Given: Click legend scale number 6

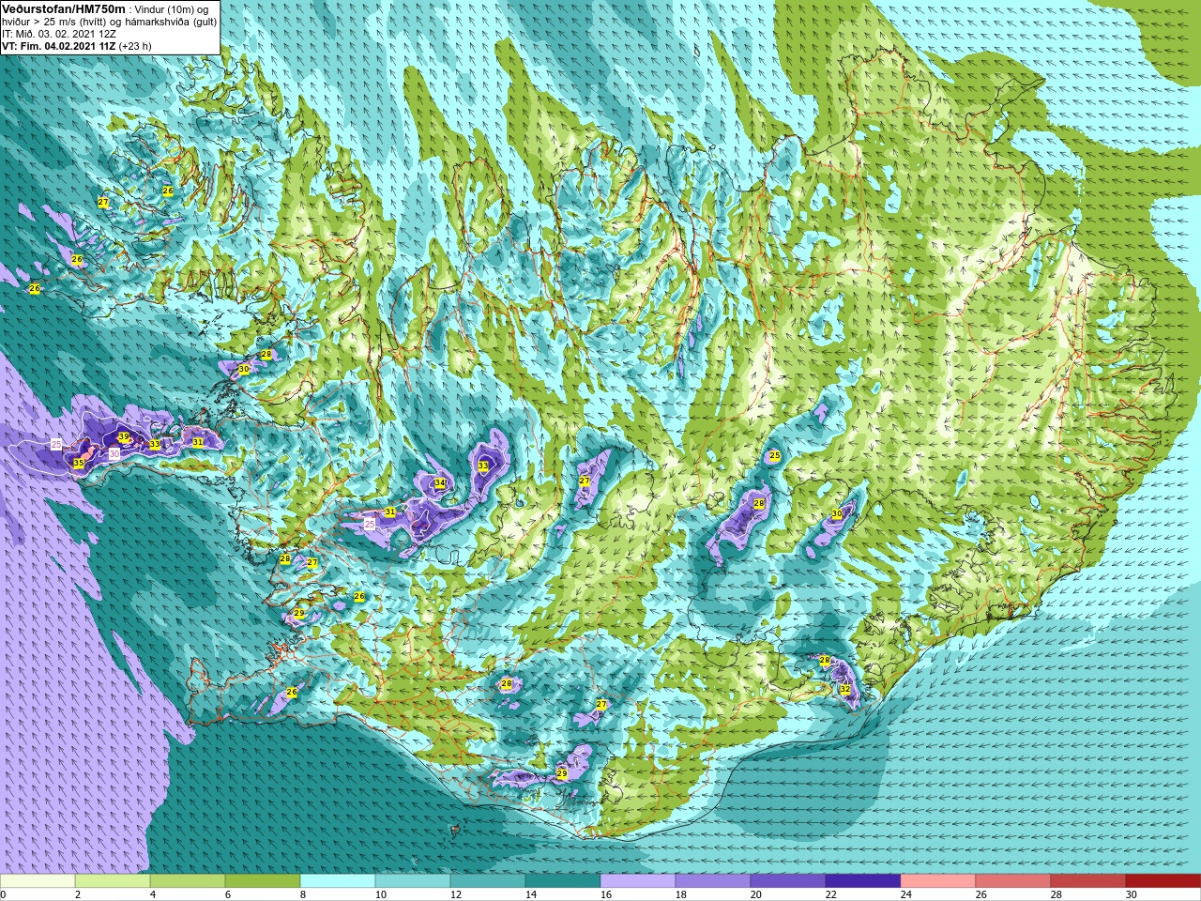Looking at the screenshot, I should [x=228, y=894].
